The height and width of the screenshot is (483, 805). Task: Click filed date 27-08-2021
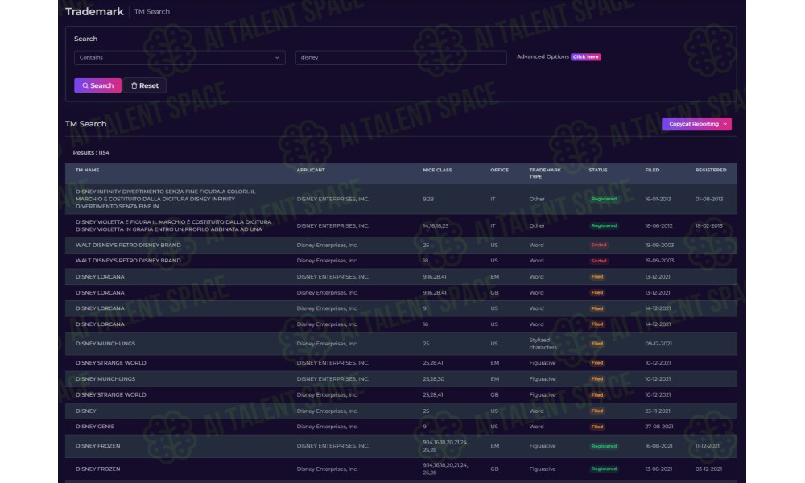click(658, 427)
